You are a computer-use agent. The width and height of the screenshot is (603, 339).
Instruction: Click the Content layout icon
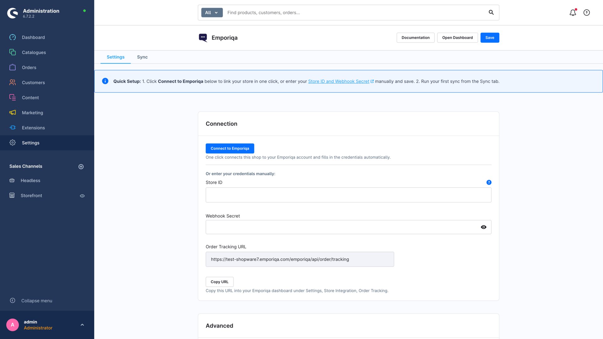click(x=13, y=97)
